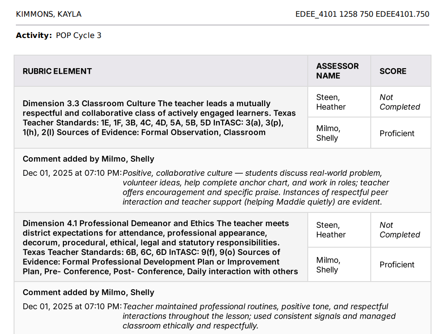Click the comment heading under Dimension 3.3
This screenshot has width=446, height=334.
(88, 159)
